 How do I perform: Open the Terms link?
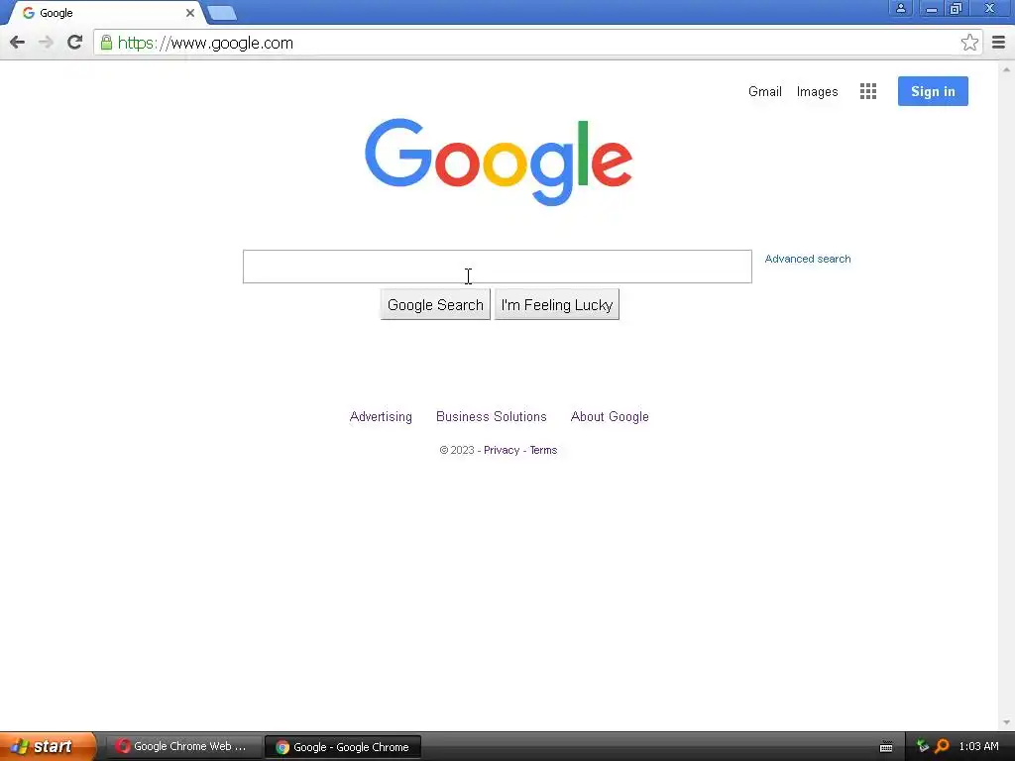click(x=543, y=450)
